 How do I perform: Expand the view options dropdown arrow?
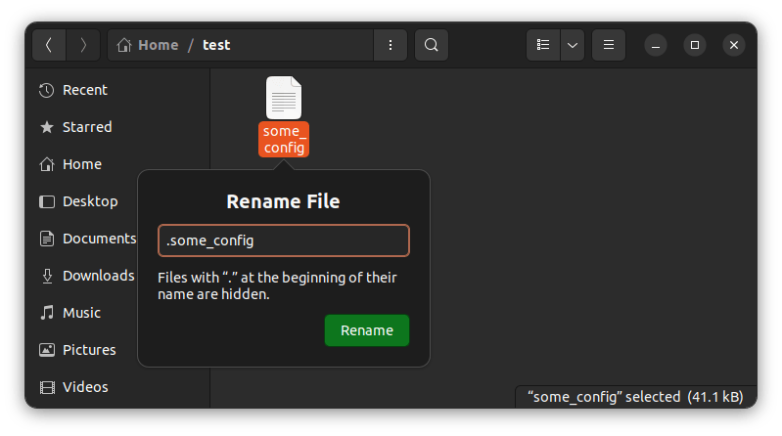pos(572,45)
